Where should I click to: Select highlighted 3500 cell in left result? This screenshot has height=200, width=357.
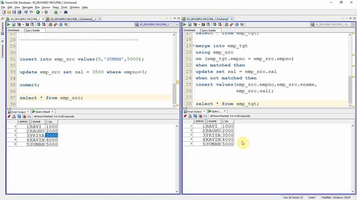[x=51, y=136]
